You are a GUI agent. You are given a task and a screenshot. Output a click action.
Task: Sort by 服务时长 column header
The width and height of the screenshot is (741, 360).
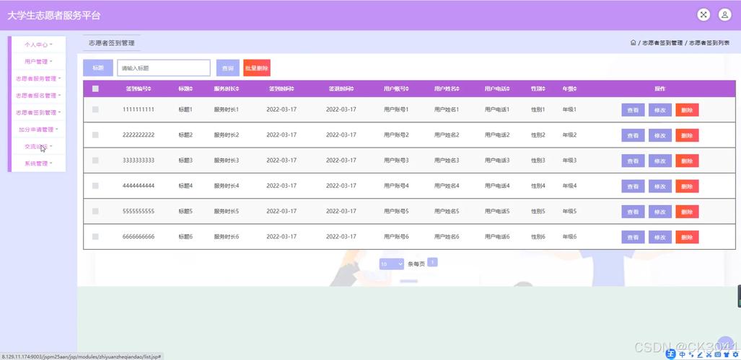227,89
